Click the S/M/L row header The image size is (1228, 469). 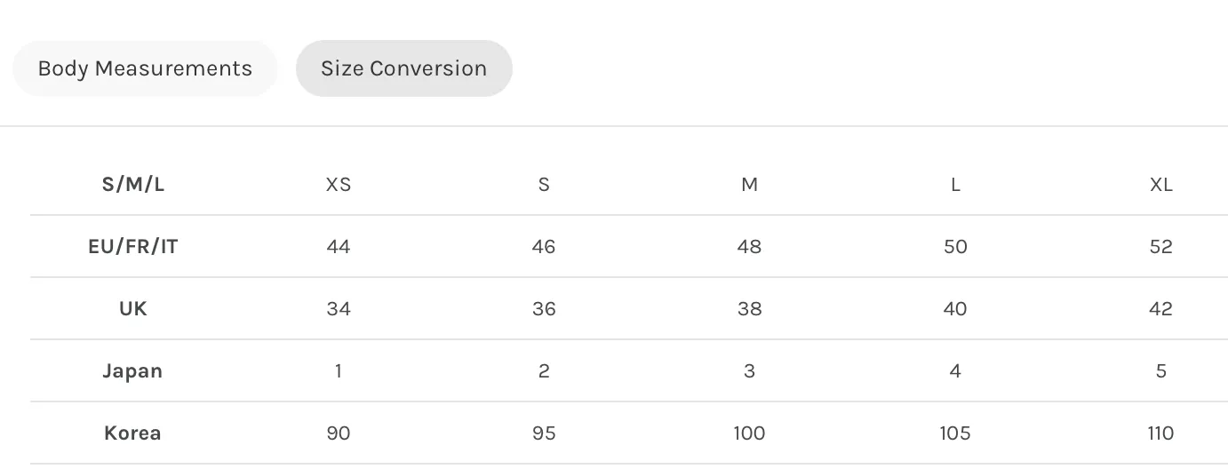coord(133,185)
